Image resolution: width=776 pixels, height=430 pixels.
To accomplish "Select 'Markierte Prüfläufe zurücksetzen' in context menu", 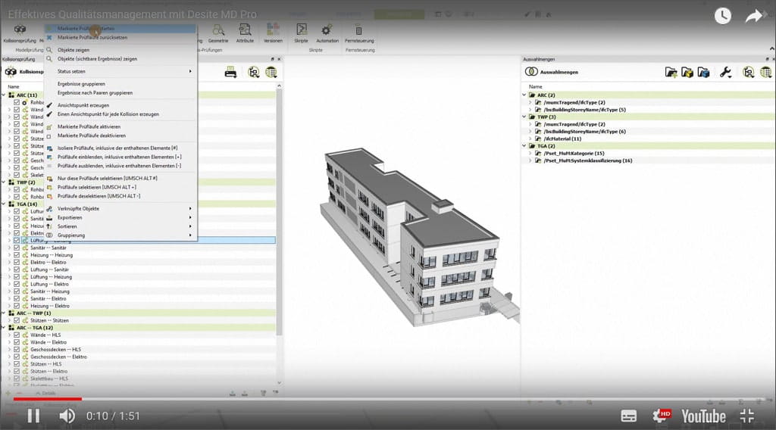I will (92, 37).
